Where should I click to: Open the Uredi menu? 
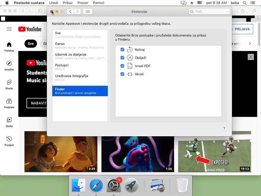54,3
